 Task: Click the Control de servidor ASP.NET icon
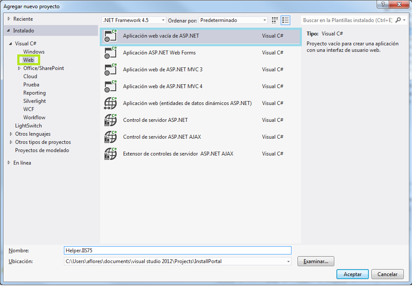pos(111,120)
